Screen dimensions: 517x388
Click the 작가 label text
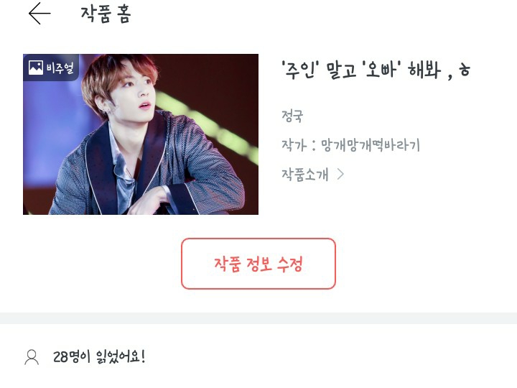click(x=294, y=145)
